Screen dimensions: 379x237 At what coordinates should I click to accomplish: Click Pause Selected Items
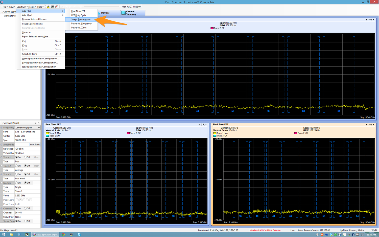pos(40,24)
